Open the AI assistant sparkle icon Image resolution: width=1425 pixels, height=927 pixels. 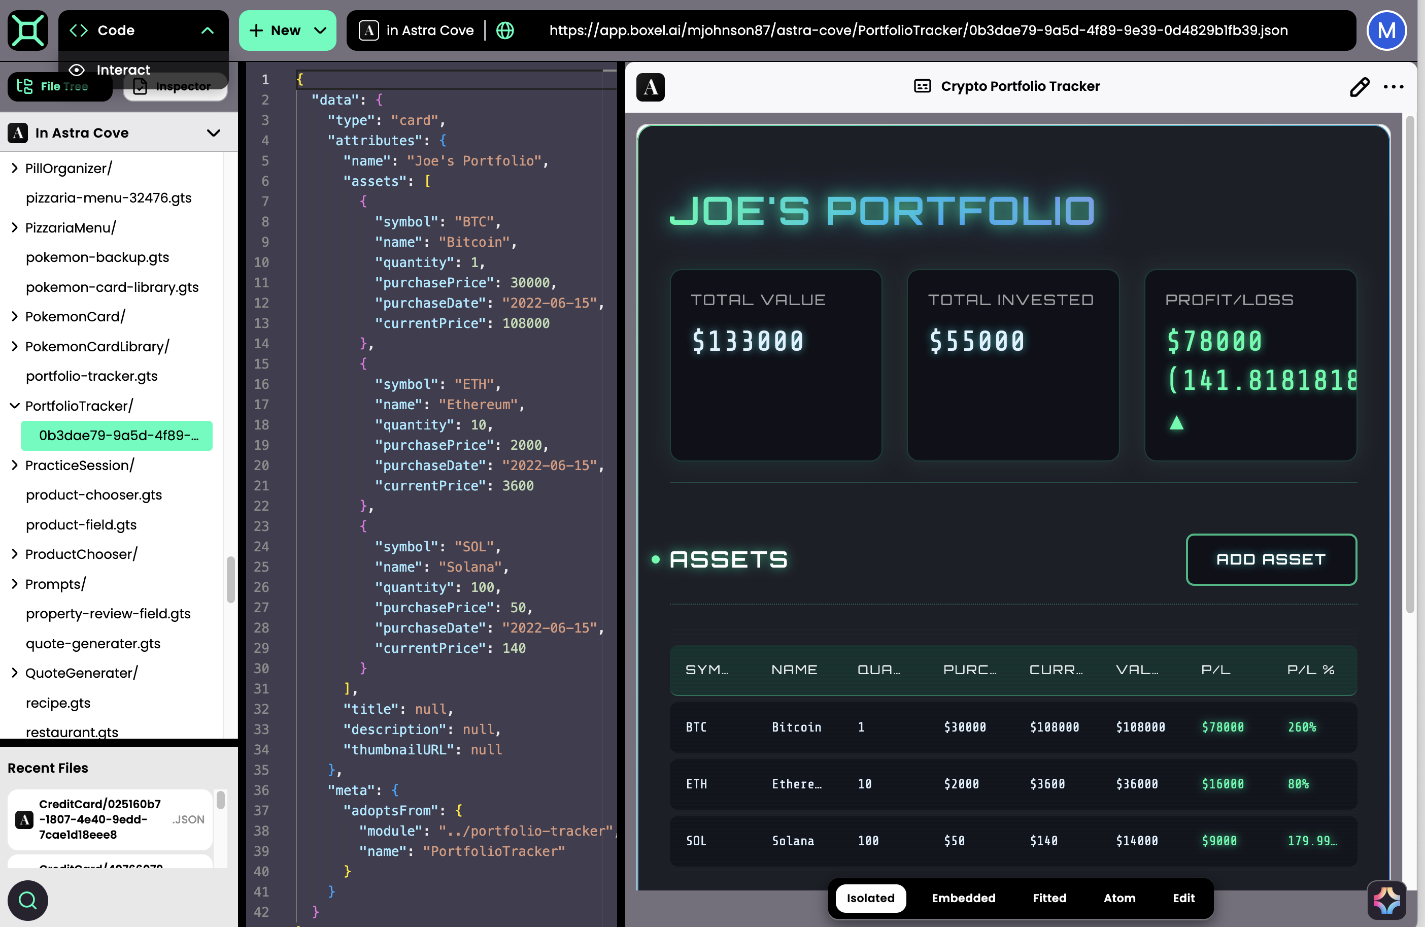1386,900
